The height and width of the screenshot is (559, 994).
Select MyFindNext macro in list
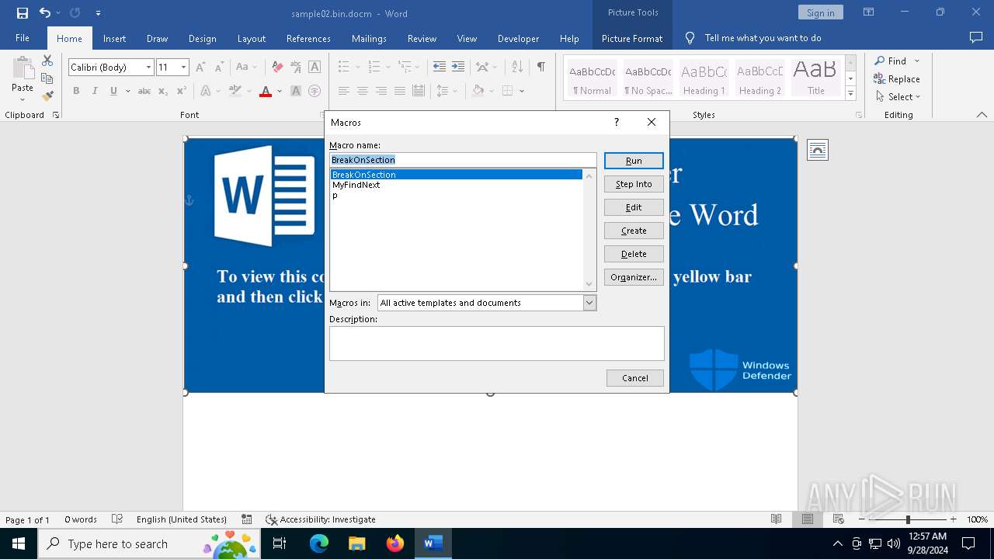point(457,185)
